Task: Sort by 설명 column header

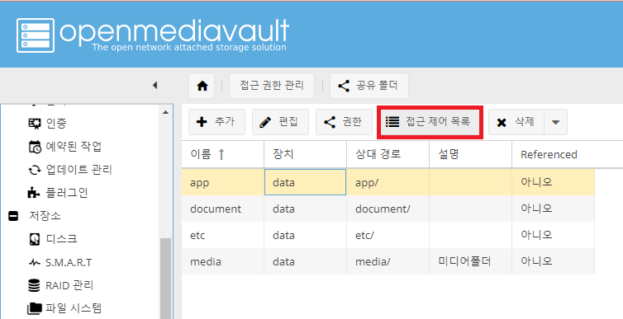Action: pyautogui.click(x=470, y=154)
